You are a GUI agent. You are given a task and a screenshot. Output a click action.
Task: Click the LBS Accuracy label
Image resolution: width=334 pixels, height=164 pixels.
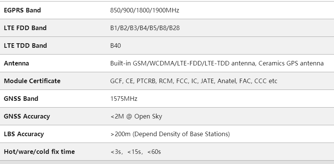24,134
